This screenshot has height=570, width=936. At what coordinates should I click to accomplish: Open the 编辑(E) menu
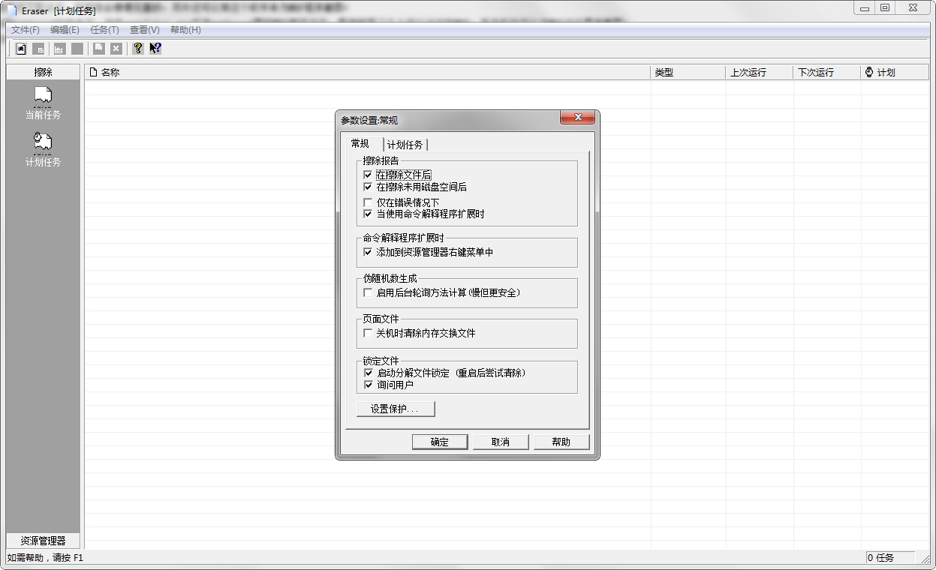65,30
